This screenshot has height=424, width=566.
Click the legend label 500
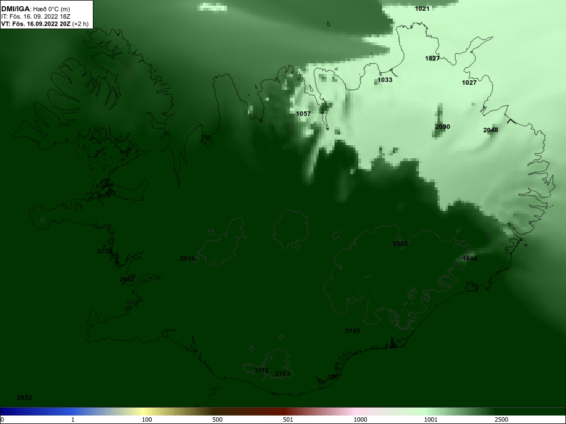coord(217,420)
